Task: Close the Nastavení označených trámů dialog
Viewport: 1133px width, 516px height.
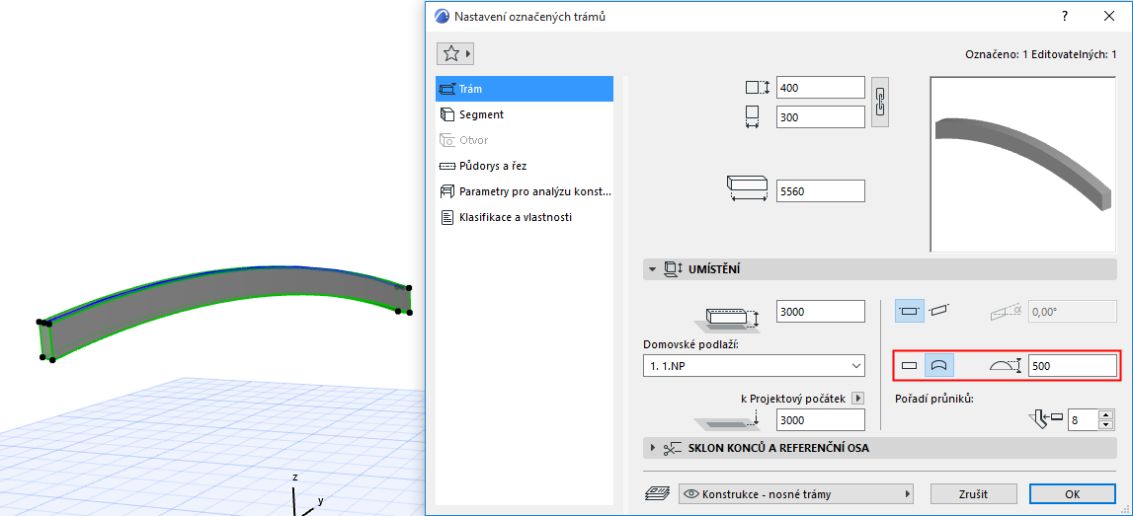Action: [1108, 16]
